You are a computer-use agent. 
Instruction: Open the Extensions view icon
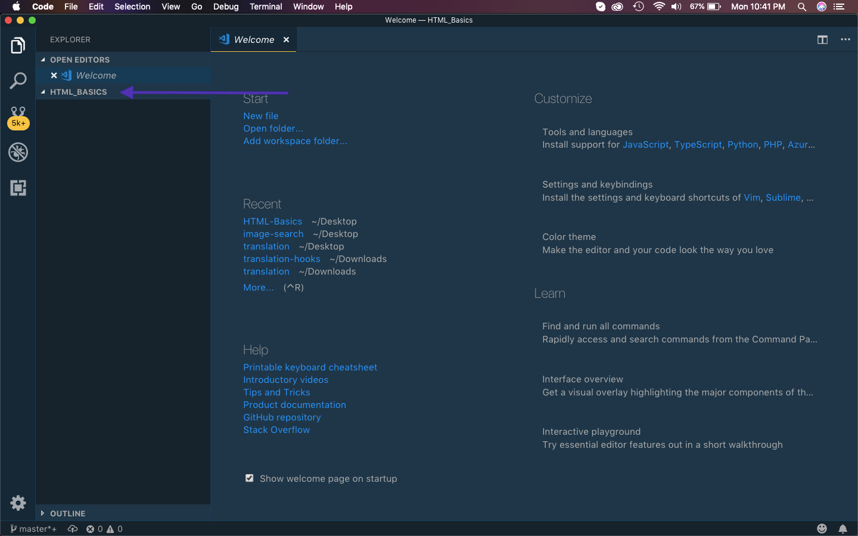coord(18,188)
